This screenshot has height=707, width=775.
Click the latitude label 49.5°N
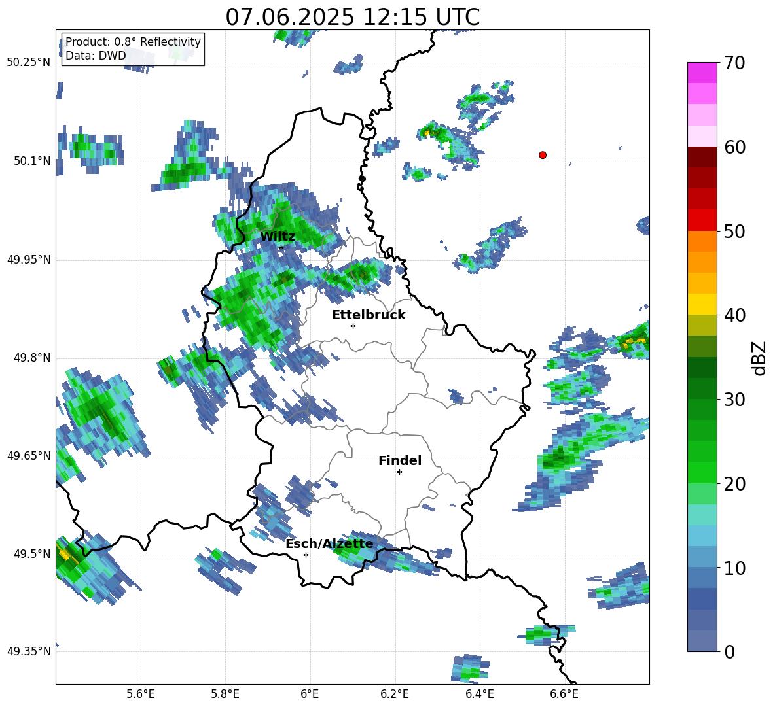click(31, 554)
